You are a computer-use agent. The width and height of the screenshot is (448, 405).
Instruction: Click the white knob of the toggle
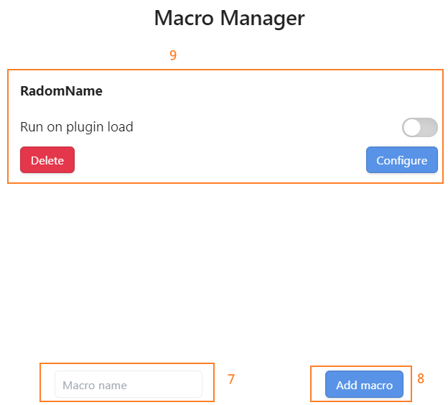click(412, 128)
